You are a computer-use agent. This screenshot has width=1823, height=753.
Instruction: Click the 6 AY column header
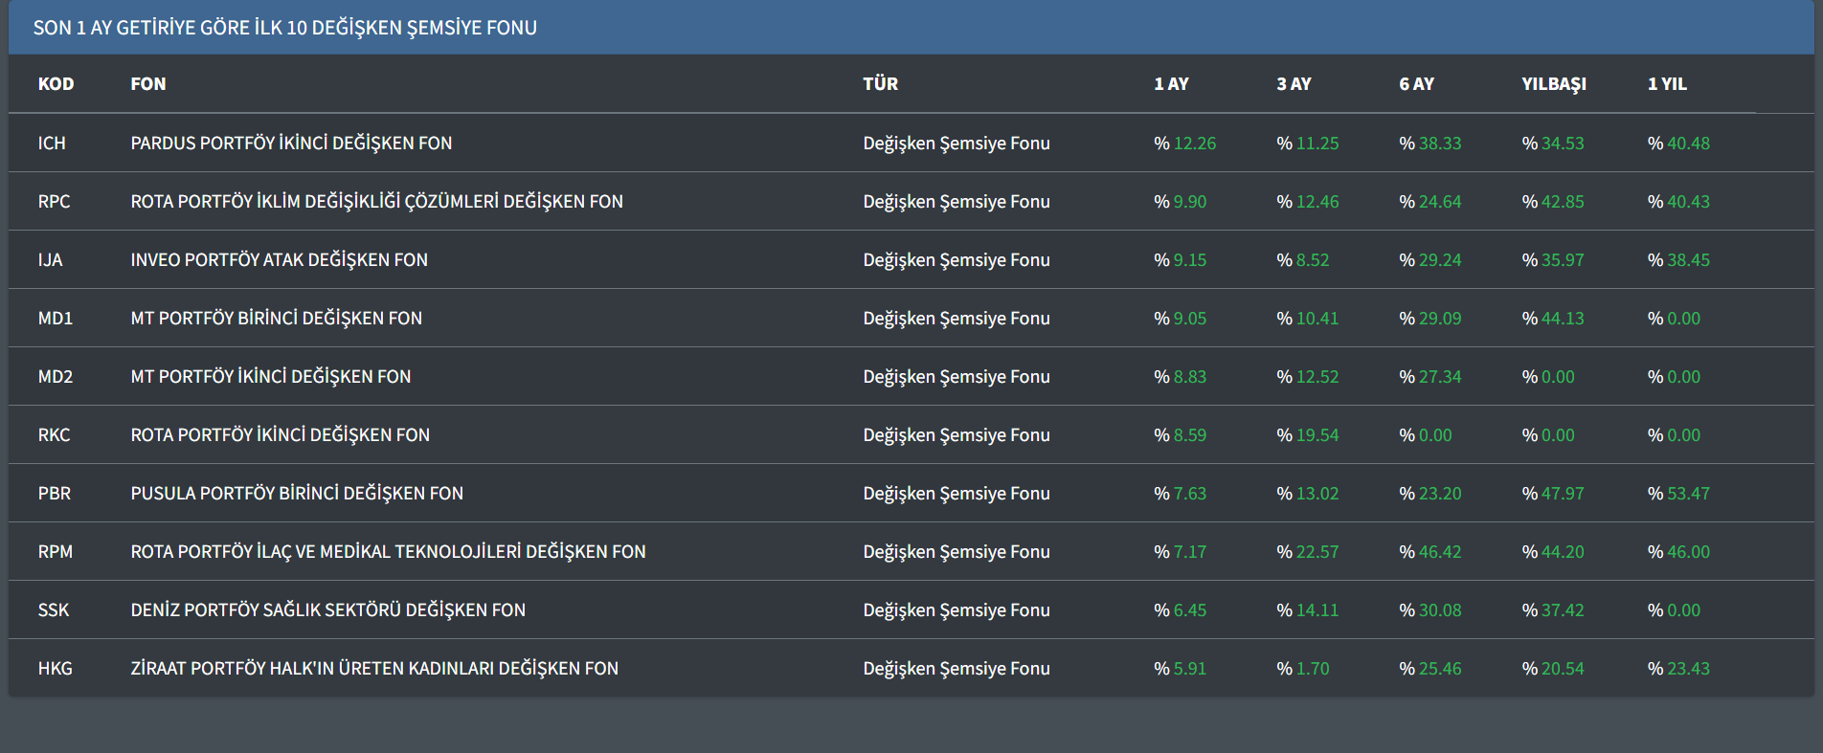coord(1416,84)
